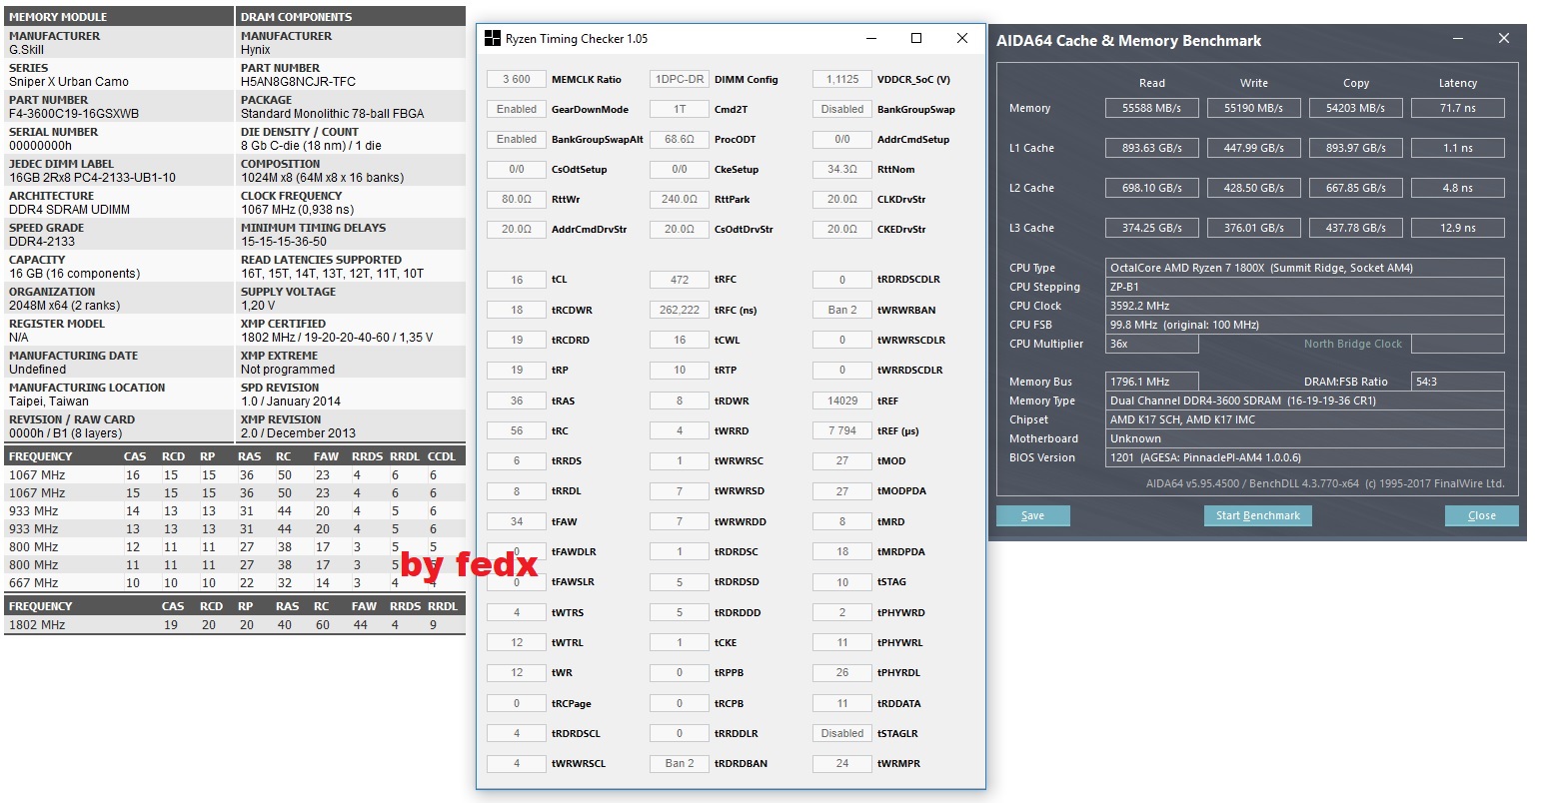
Task: Click the L1 Cache Read result field
Action: click(x=1152, y=148)
